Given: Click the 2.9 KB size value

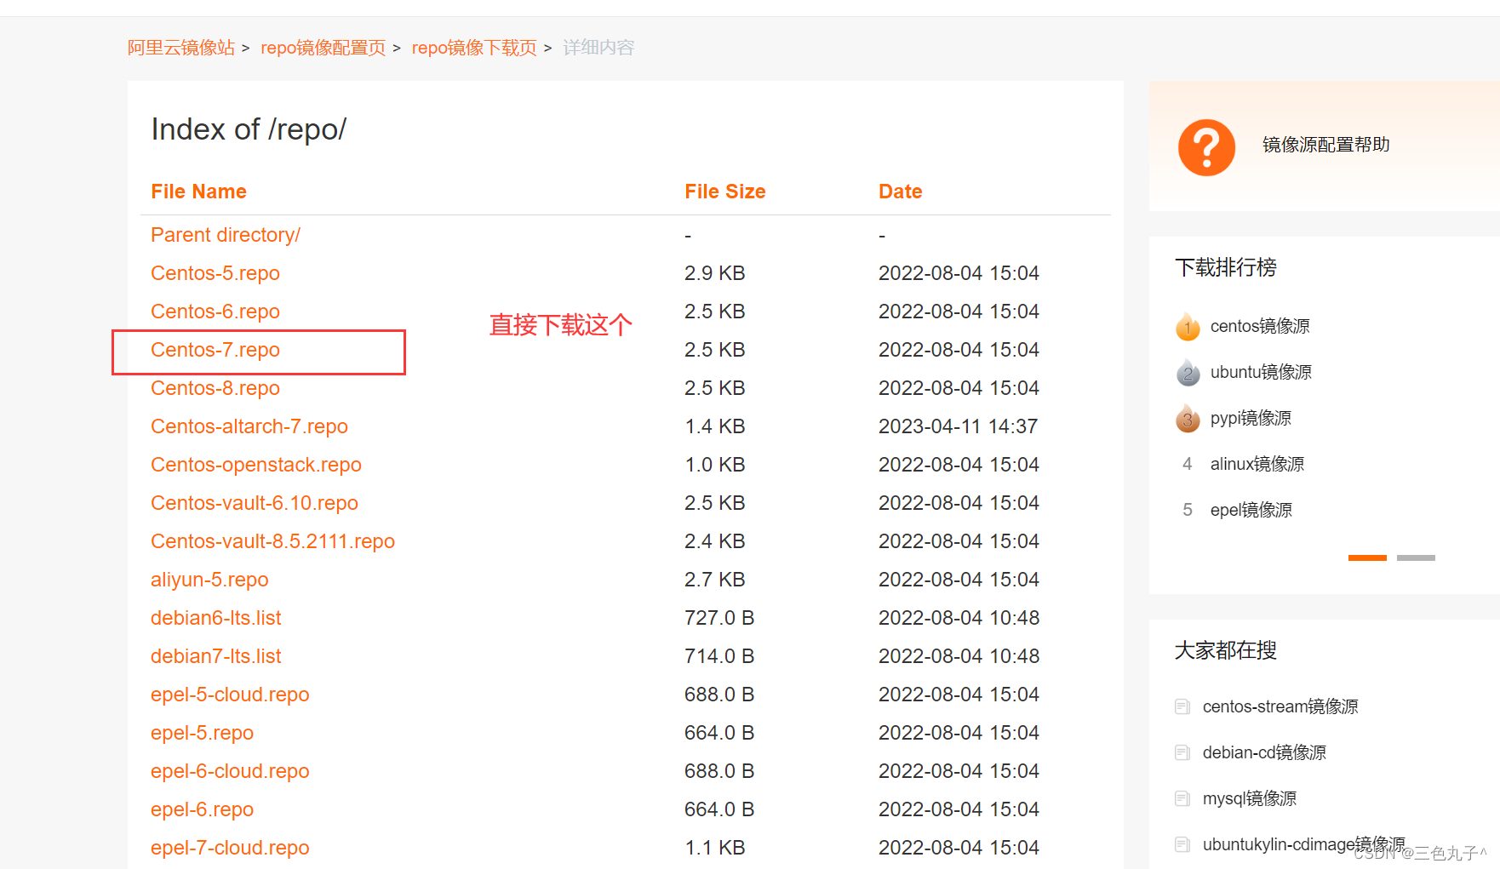Looking at the screenshot, I should 715,273.
